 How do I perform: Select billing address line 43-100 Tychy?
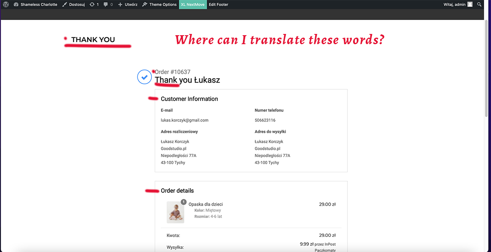[x=173, y=163]
